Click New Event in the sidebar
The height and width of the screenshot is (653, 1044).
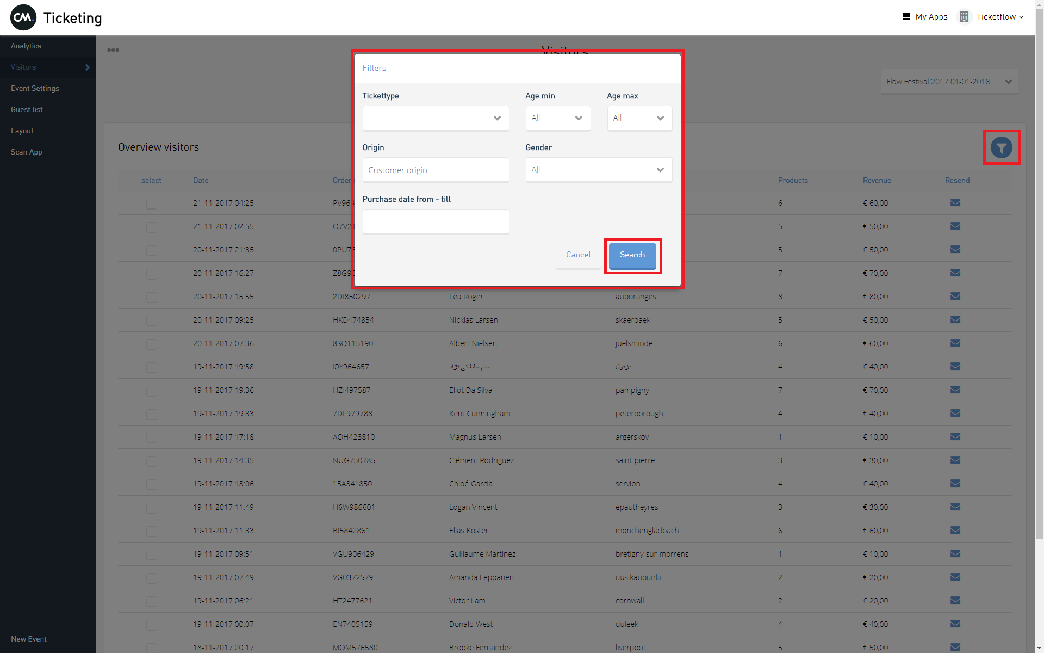click(x=29, y=639)
